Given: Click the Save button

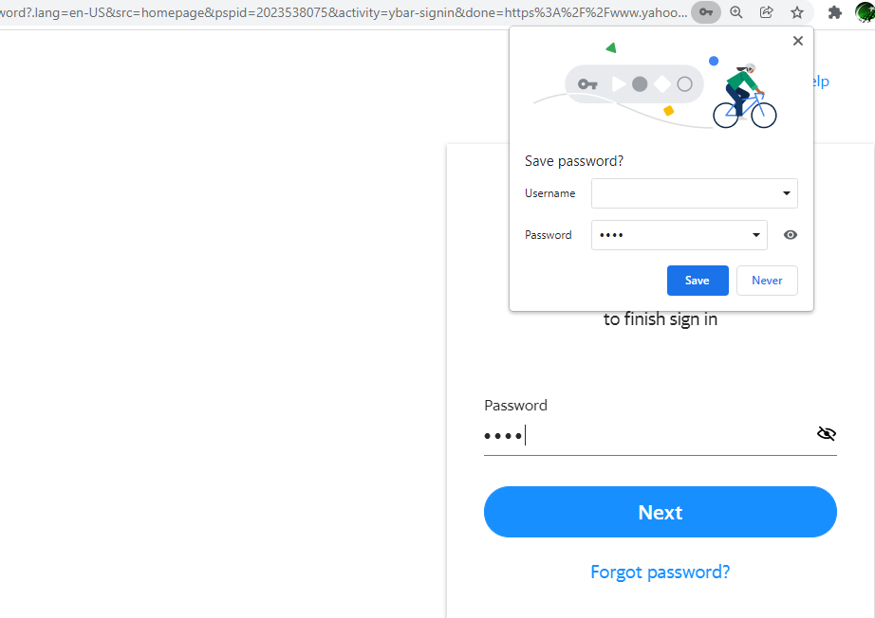Looking at the screenshot, I should click(698, 281).
